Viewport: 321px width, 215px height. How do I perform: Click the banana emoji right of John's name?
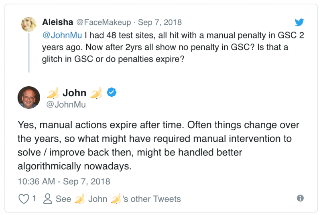point(96,93)
